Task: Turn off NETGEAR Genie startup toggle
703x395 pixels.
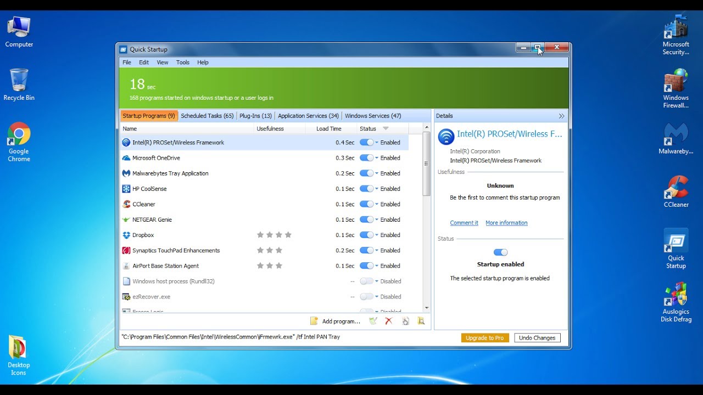Action: coord(366,219)
